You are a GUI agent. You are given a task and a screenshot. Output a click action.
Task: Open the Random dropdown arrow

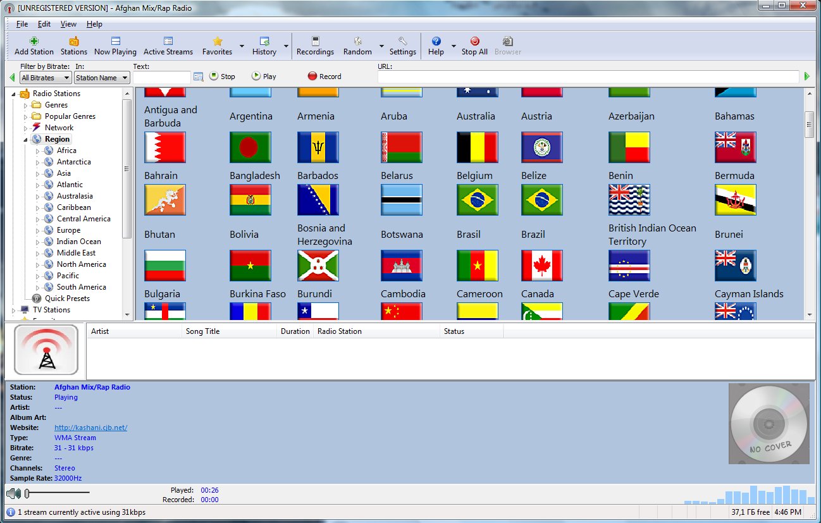click(381, 46)
